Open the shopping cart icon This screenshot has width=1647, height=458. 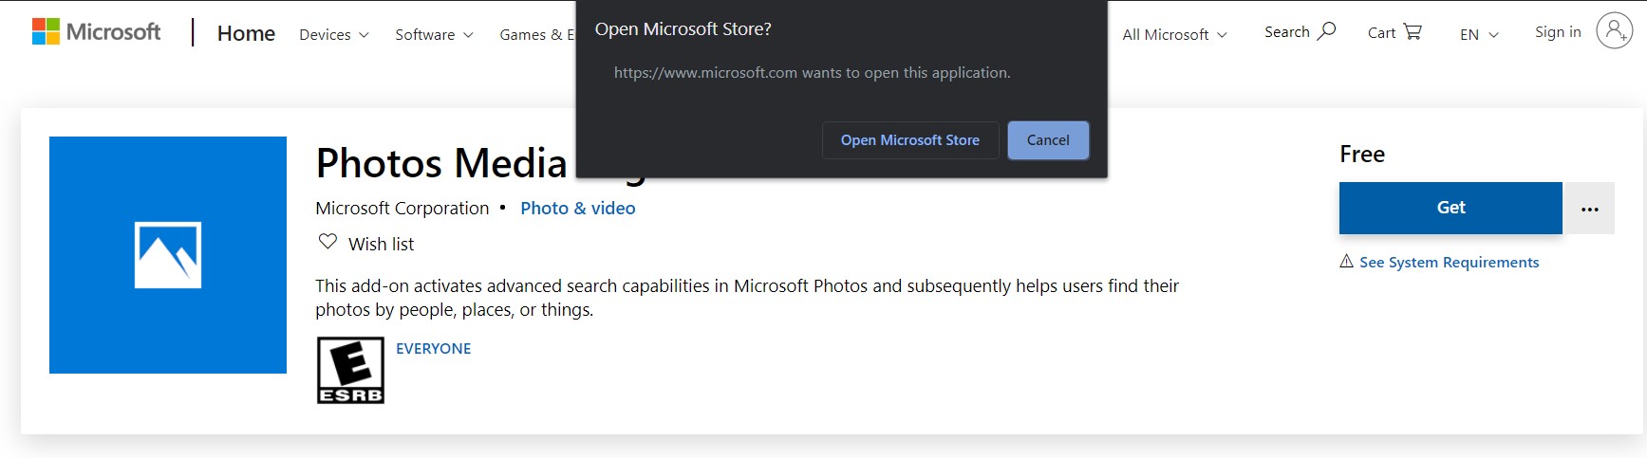1413,31
